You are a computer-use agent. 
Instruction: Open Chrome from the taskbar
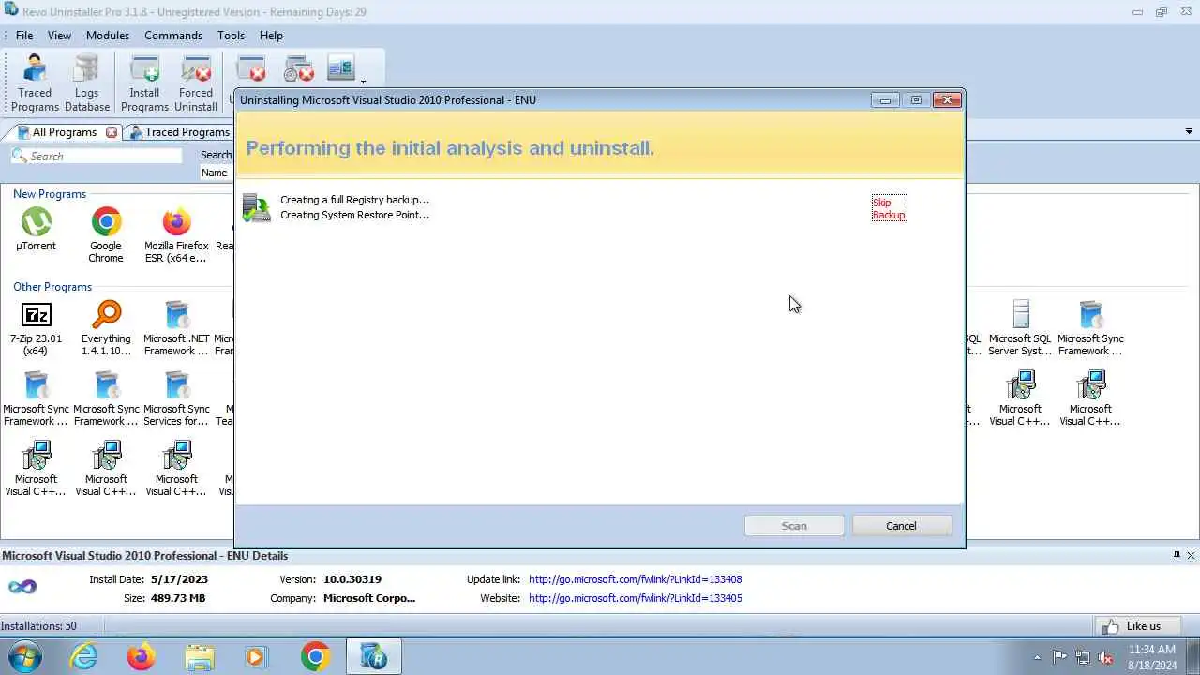click(x=315, y=656)
